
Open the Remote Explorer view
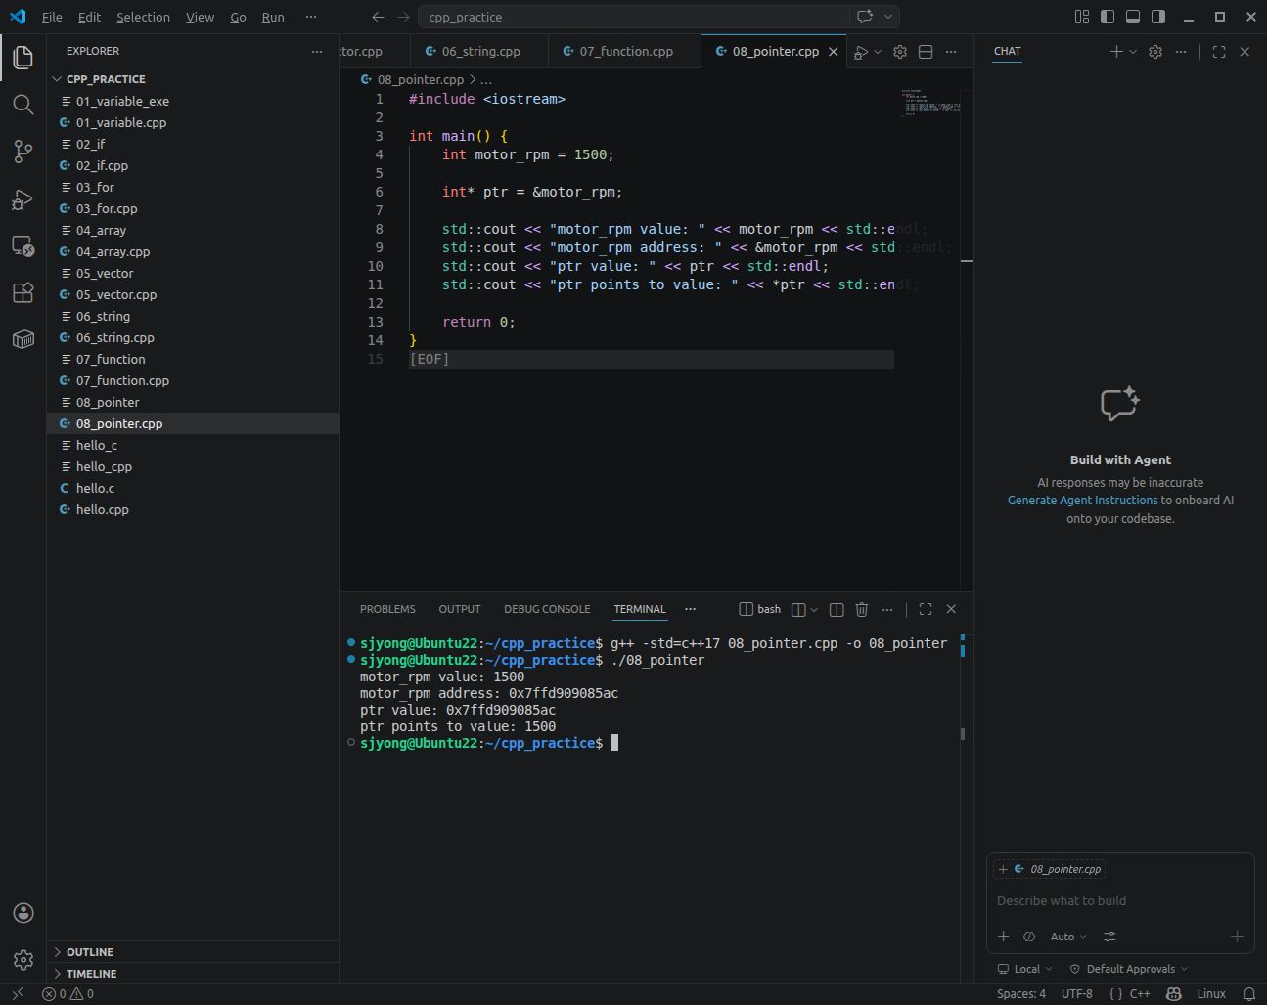(x=23, y=245)
